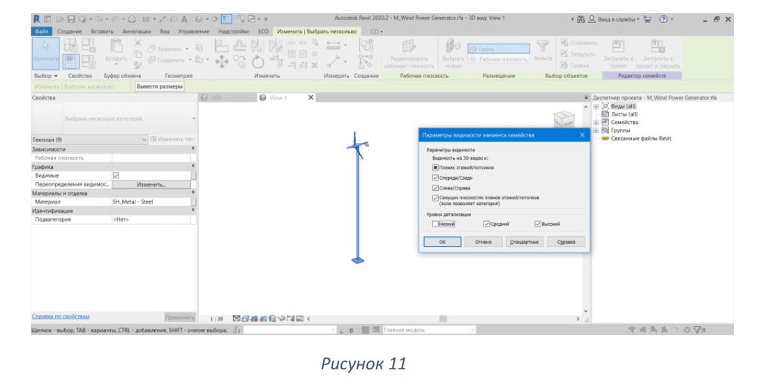Uncheck the Спереди/Сзади visibility checkbox
Viewport: 773px width, 384px height.
pos(435,178)
